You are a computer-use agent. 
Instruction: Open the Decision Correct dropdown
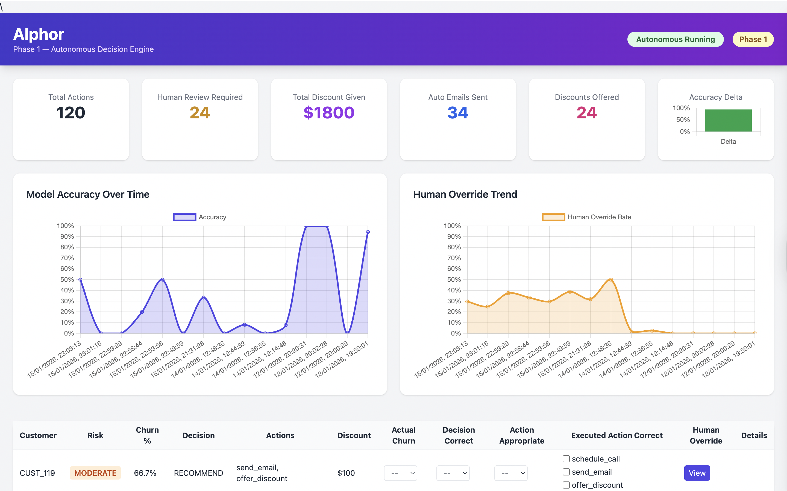[453, 473]
